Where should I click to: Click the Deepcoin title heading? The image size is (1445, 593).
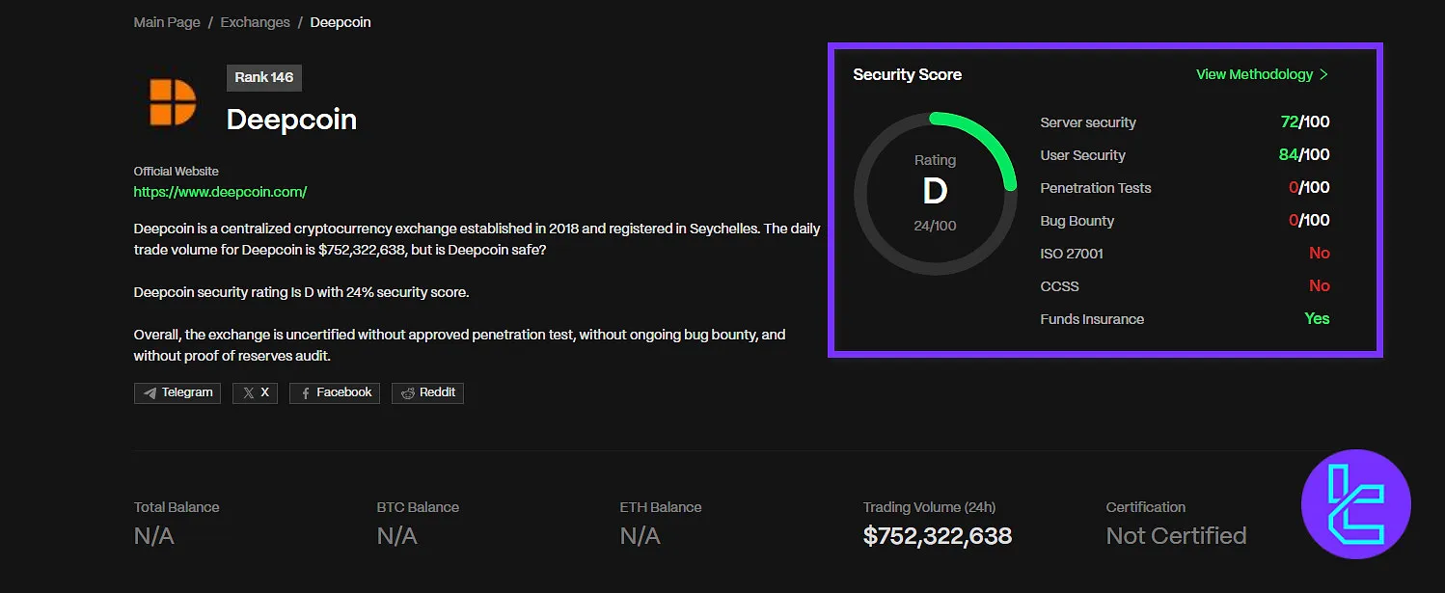tap(291, 120)
